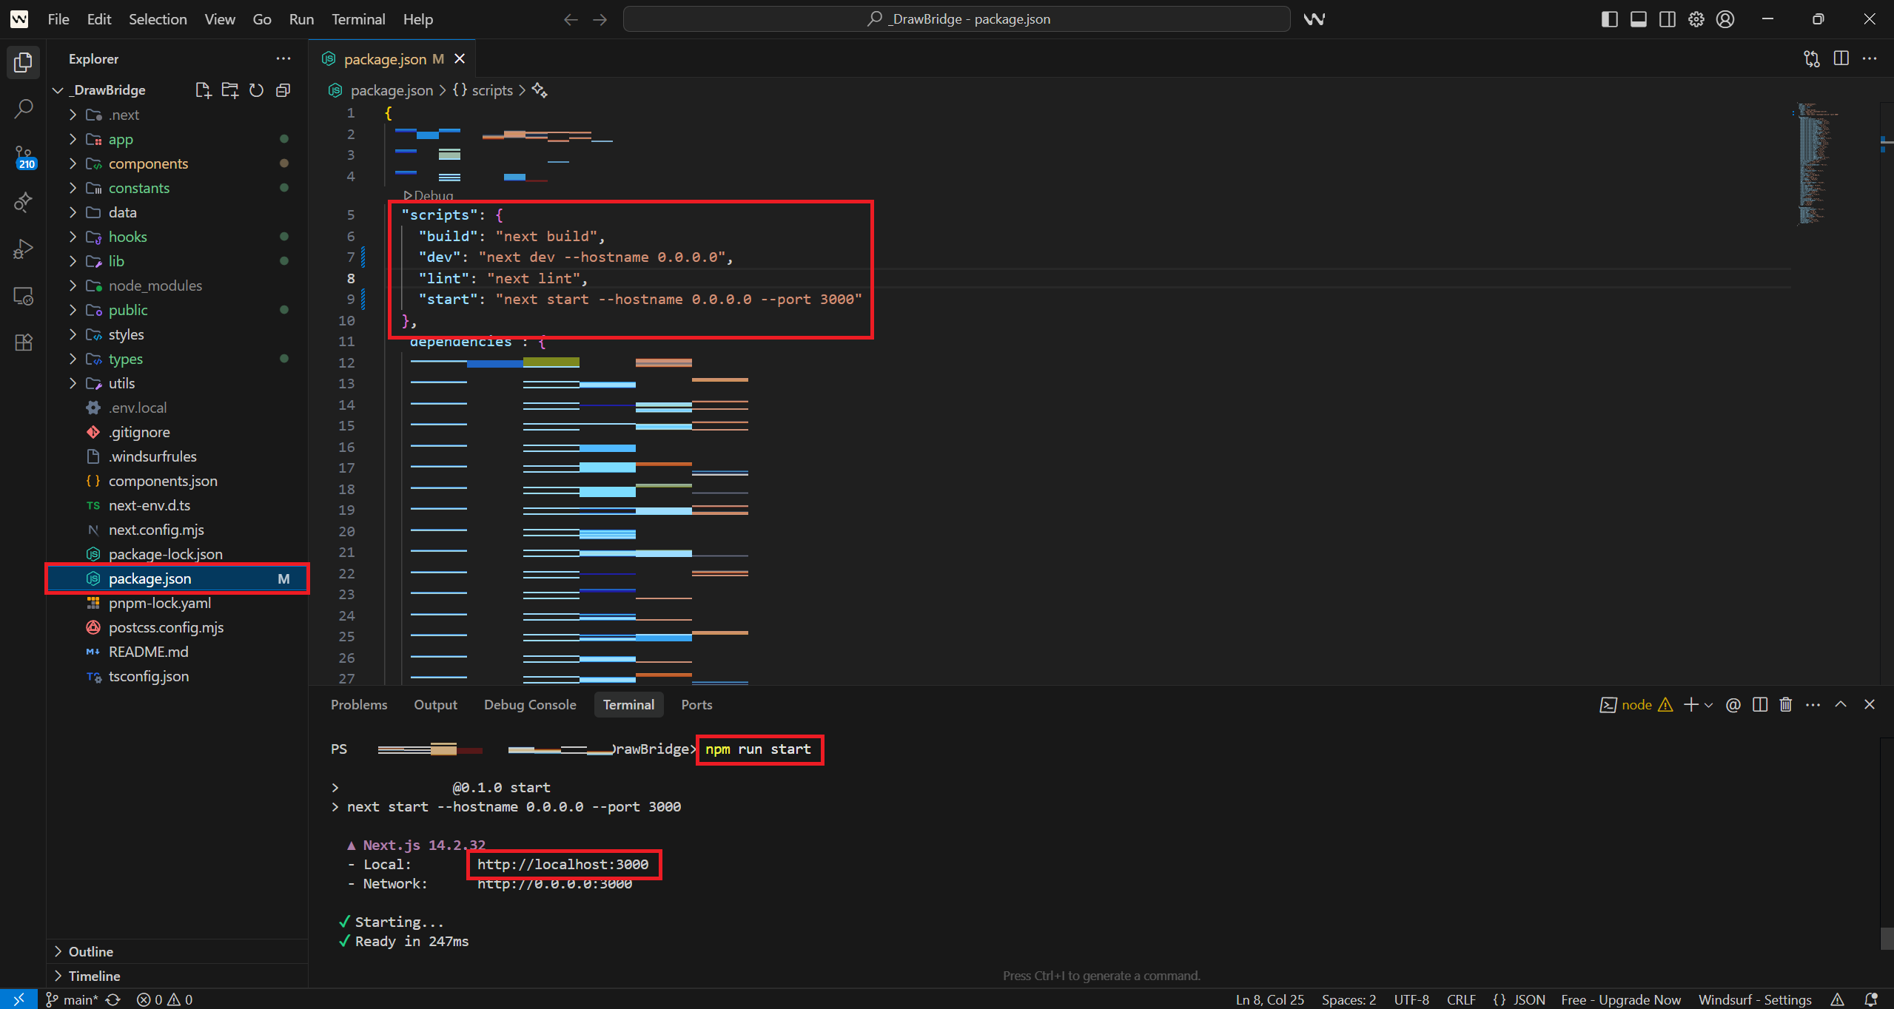
Task: Kill terminal with trash icon
Action: pyautogui.click(x=1785, y=704)
